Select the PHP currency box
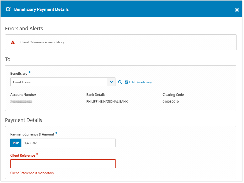This screenshot has width=244, height=183. [16, 143]
